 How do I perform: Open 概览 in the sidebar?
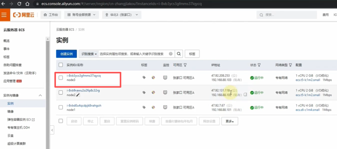(x=6, y=41)
